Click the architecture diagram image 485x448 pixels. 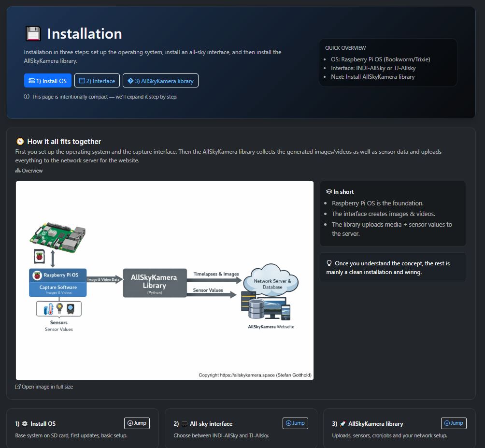(x=164, y=279)
